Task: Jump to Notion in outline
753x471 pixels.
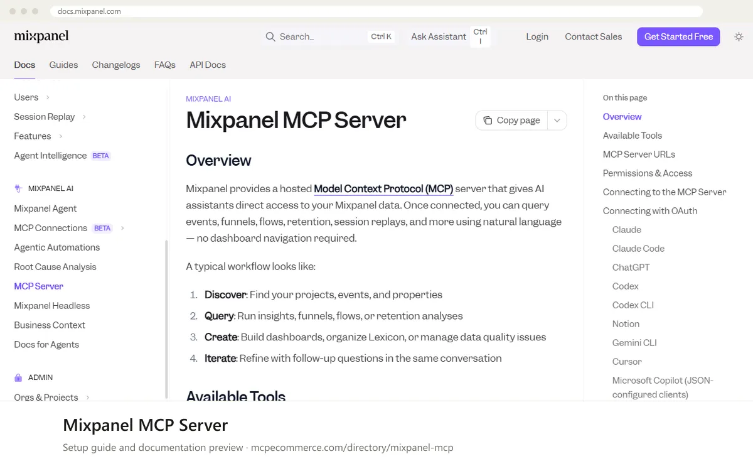Action: point(626,324)
